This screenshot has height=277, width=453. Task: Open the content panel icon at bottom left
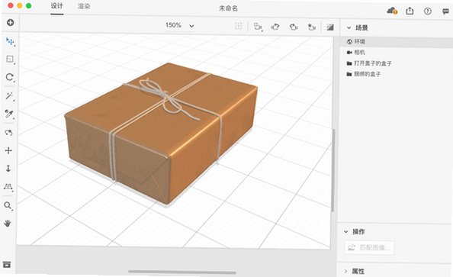[x=7, y=264]
